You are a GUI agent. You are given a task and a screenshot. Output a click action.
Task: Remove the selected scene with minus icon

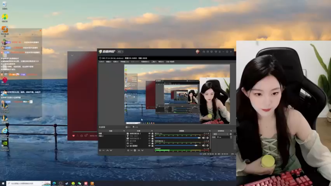[x=103, y=150]
